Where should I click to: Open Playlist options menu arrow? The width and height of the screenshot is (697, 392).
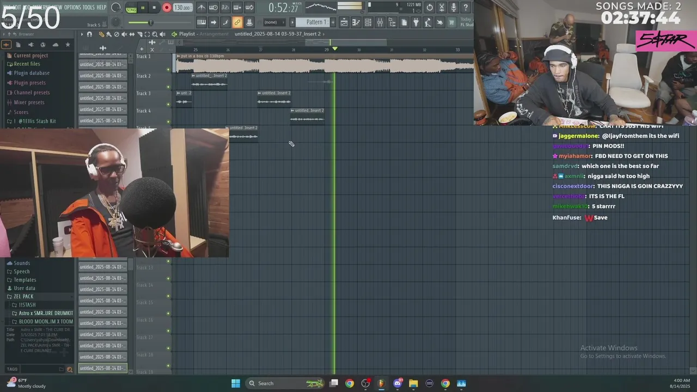click(82, 34)
